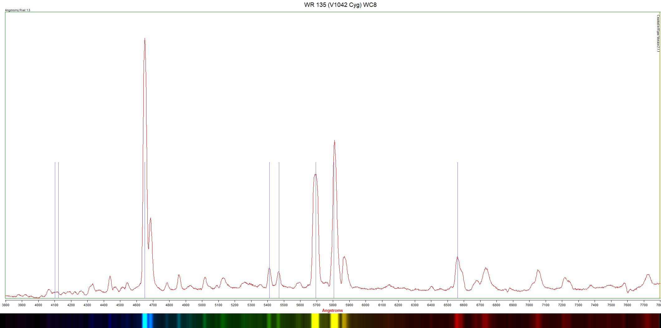This screenshot has width=661, height=328.
Task: Click the bright red band in spectrum strip
Action: pyautogui.click(x=457, y=321)
